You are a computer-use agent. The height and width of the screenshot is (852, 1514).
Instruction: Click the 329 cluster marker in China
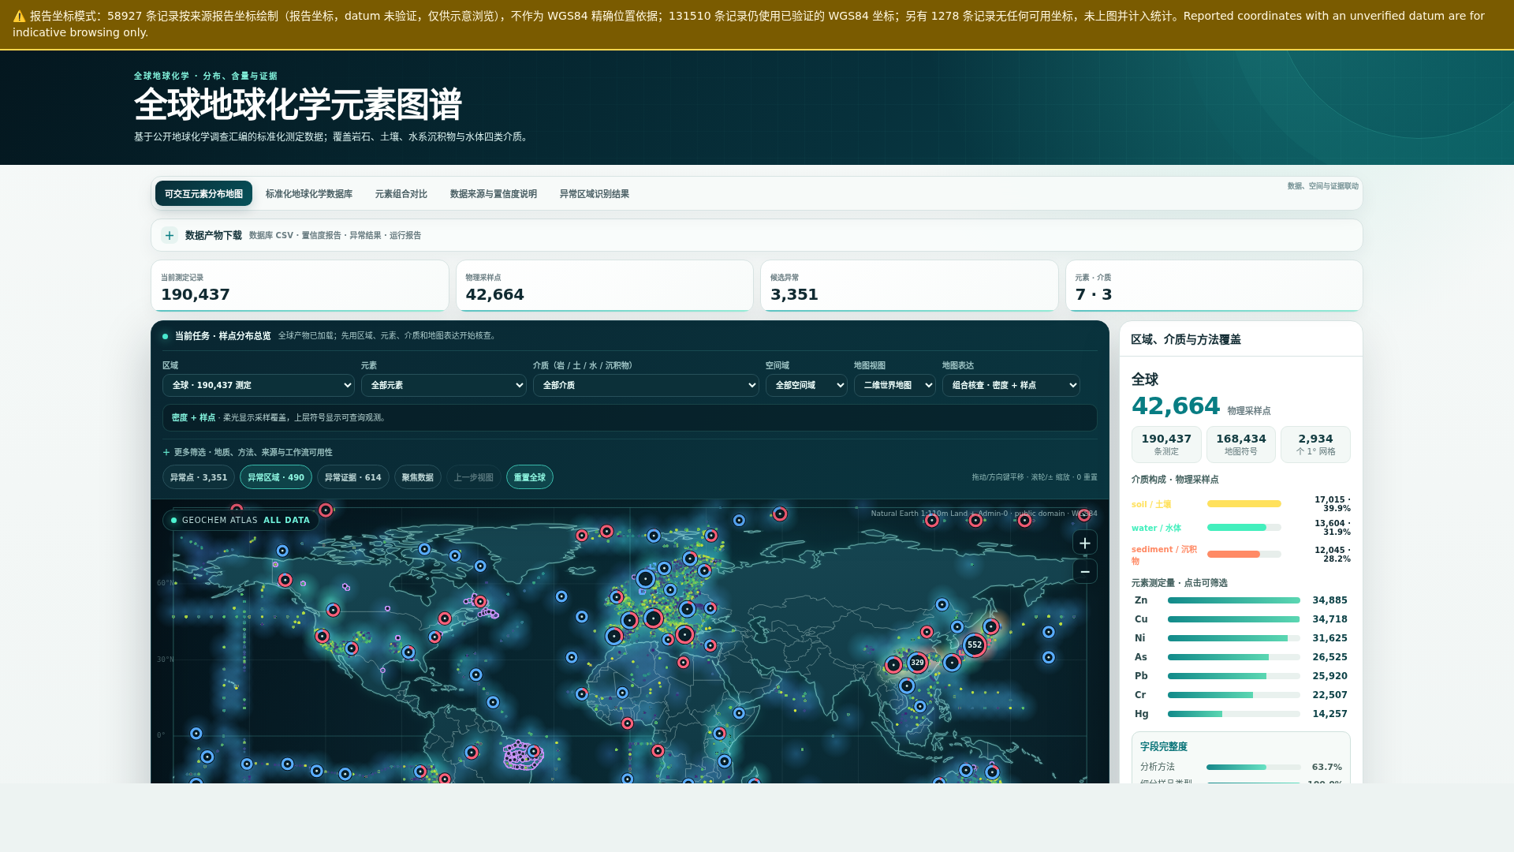pos(917,663)
